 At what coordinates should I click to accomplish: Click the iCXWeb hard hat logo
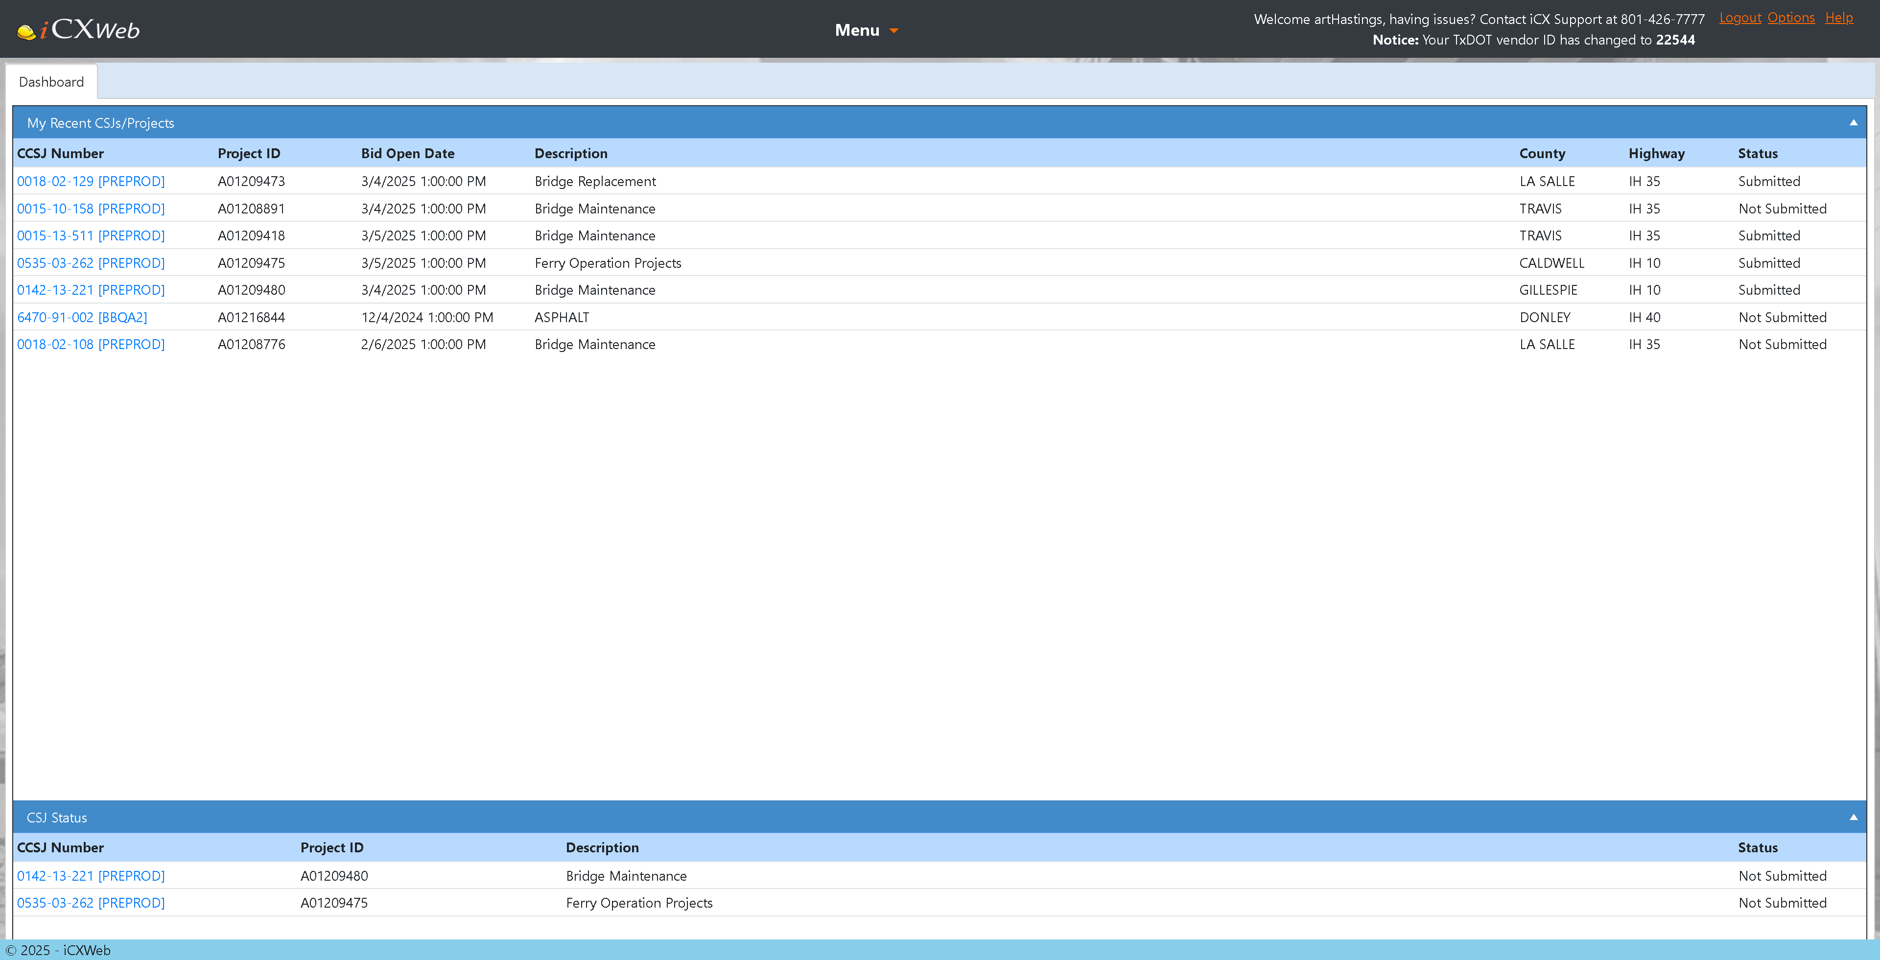tap(78, 29)
